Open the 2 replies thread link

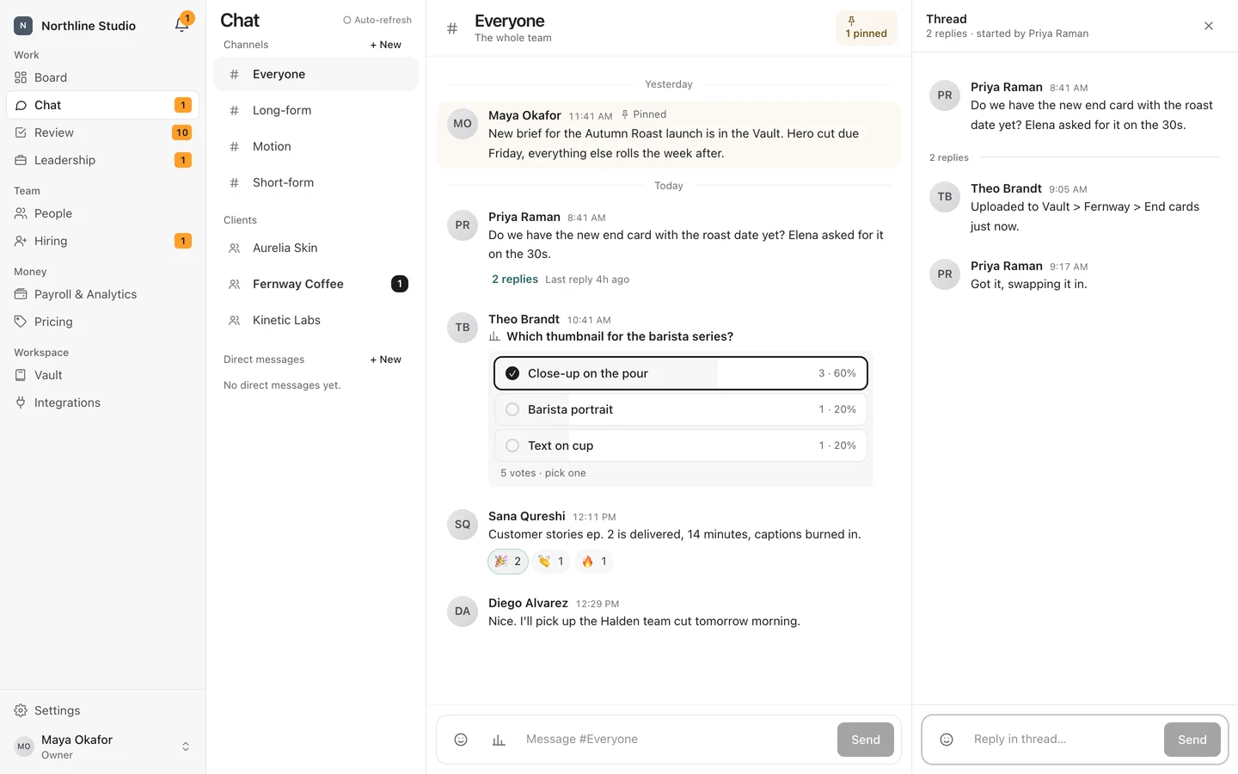pyautogui.click(x=515, y=279)
